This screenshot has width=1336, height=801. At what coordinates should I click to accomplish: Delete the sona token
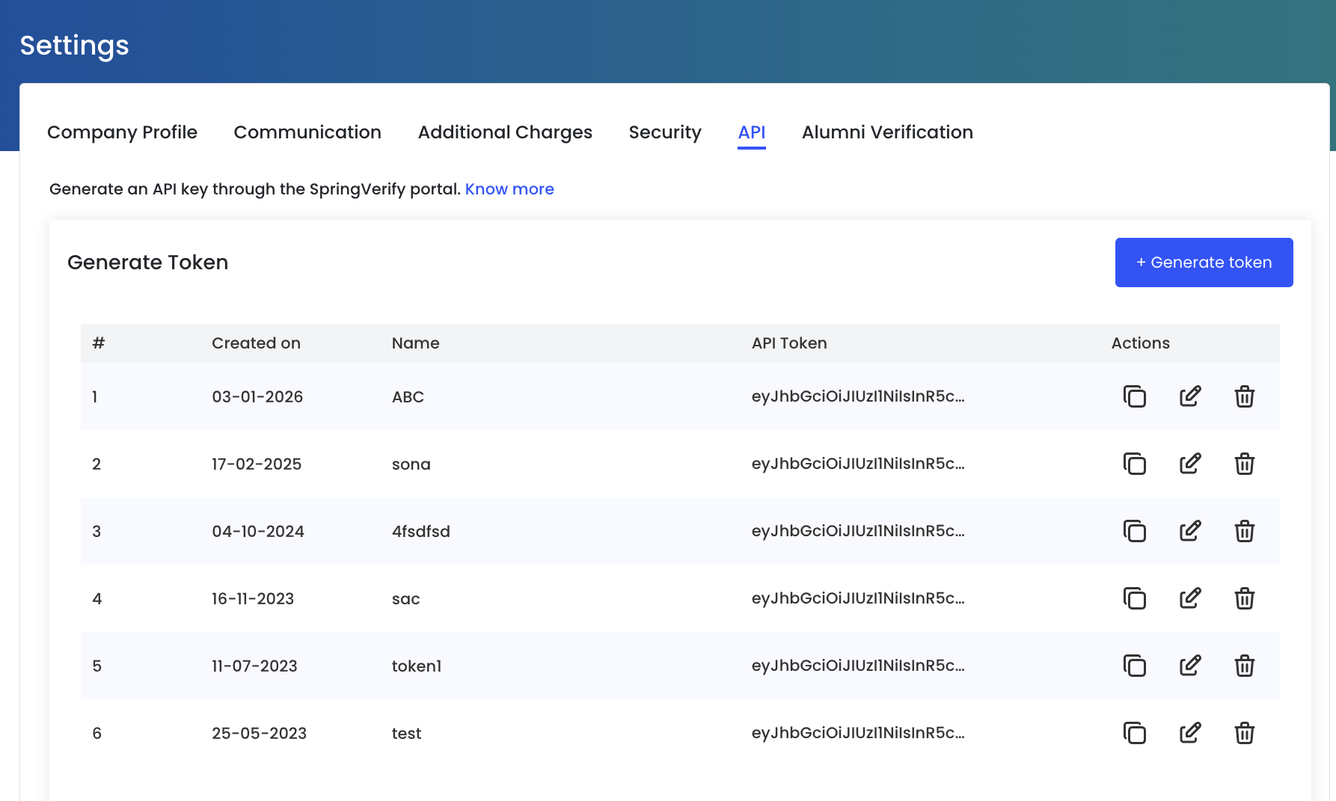coord(1244,464)
